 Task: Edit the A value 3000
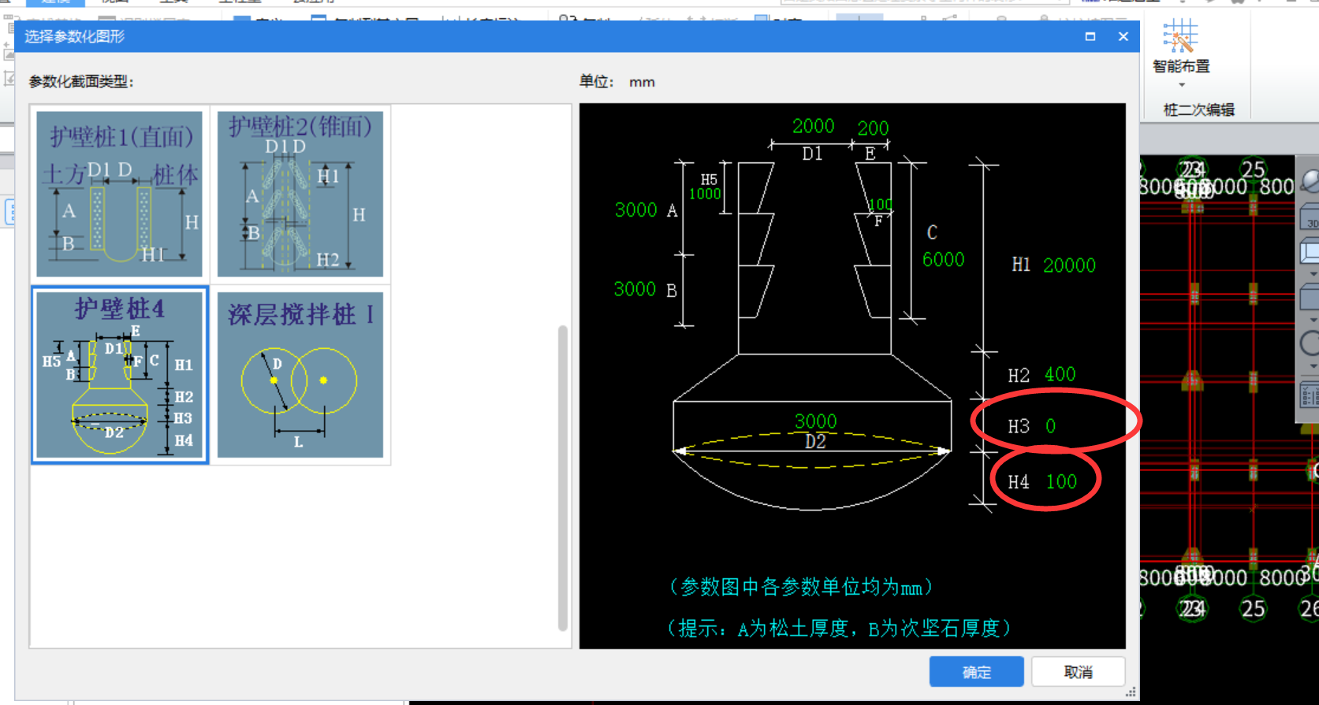tap(635, 210)
